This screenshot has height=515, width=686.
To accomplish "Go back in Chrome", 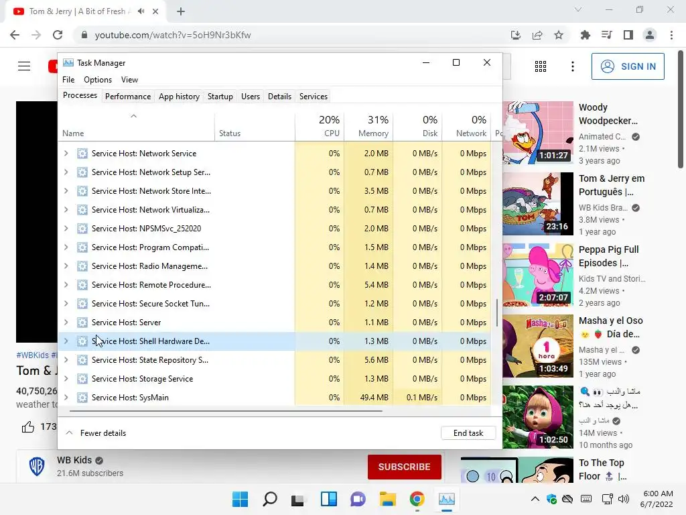I will 15,35.
